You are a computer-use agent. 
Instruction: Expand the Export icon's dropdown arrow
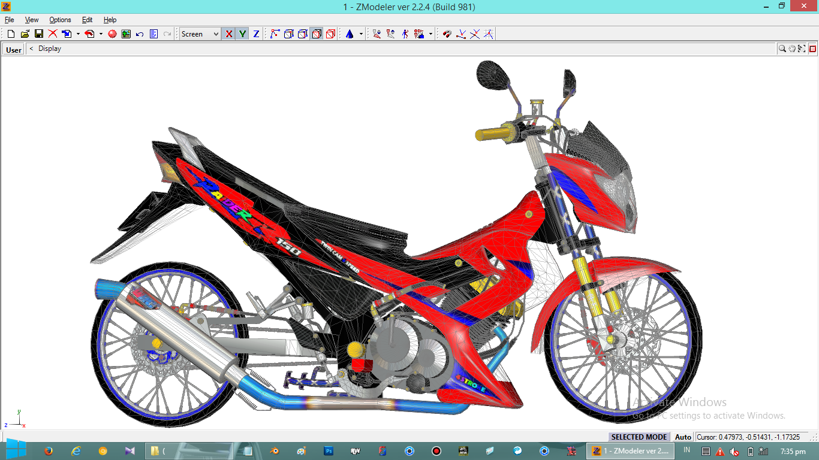click(101, 34)
